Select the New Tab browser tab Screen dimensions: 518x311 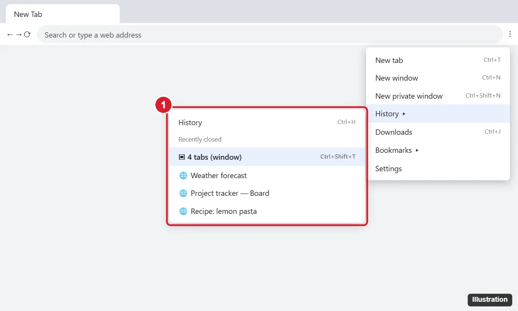point(63,14)
